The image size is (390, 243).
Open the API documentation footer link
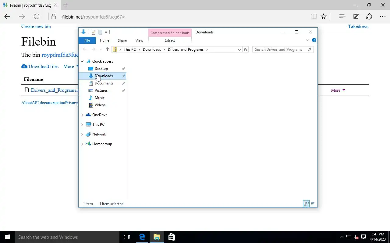click(x=48, y=103)
